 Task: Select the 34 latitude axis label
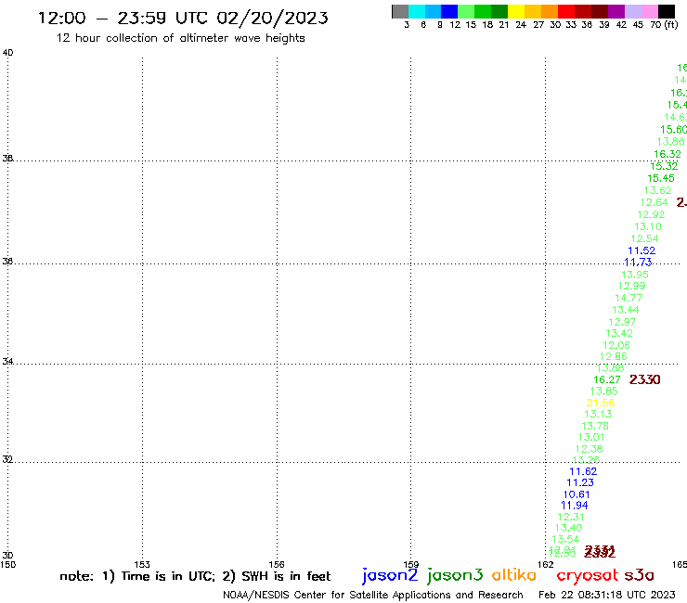[7, 361]
